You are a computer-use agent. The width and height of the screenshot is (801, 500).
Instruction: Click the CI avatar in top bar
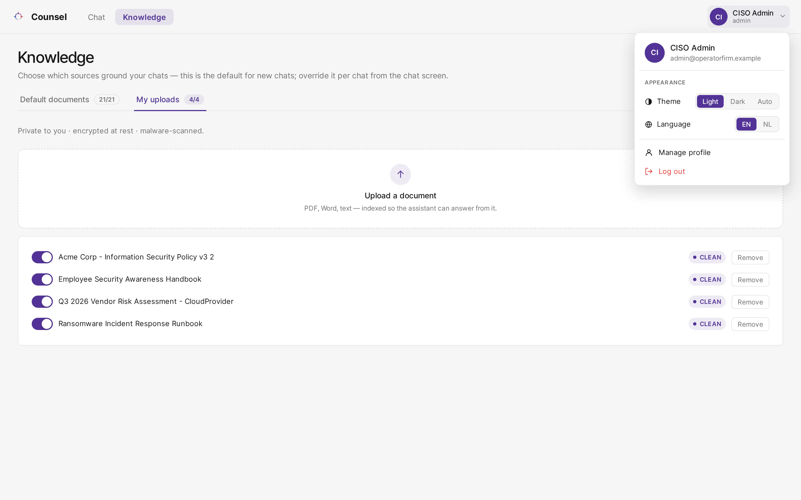[x=719, y=17]
